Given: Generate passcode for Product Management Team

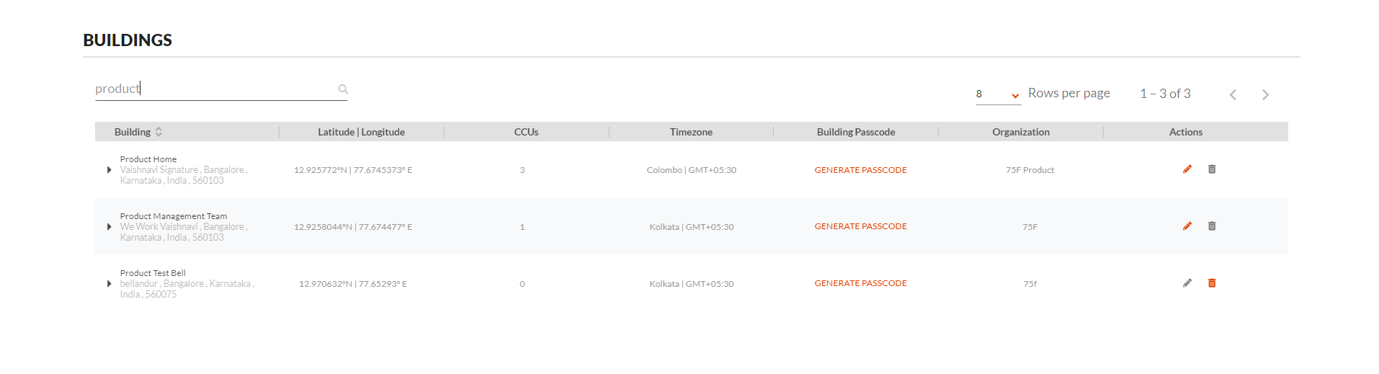Looking at the screenshot, I should [860, 226].
